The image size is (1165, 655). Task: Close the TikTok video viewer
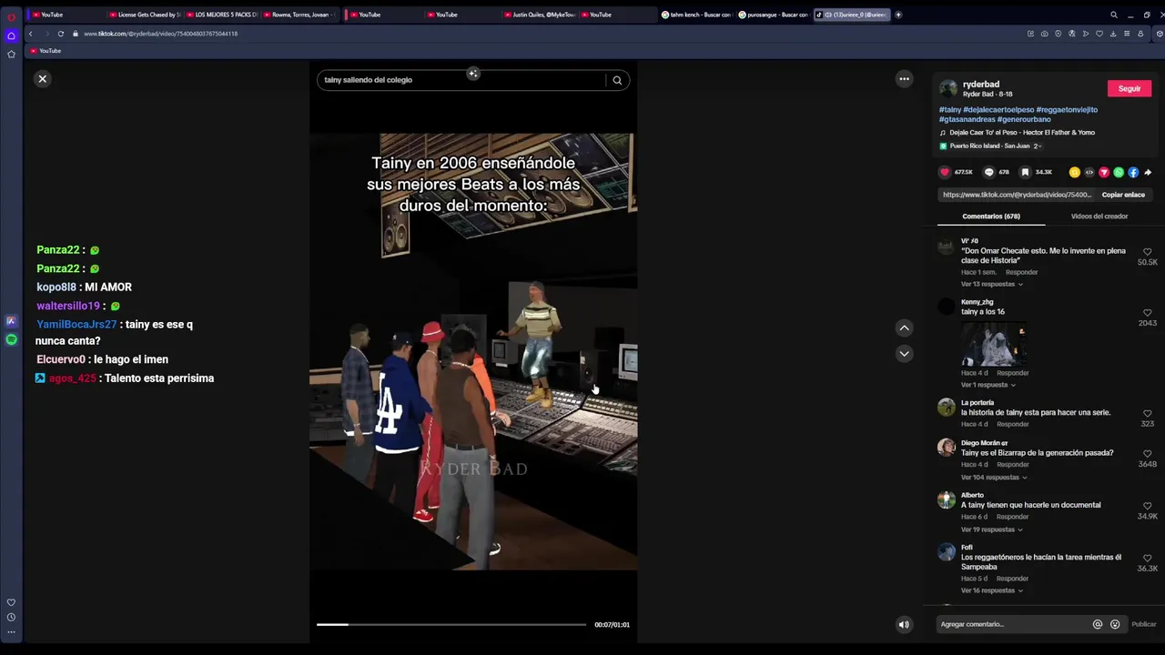click(42, 79)
